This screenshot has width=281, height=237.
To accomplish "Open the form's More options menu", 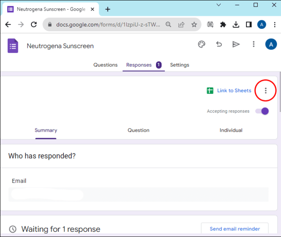I will click(x=253, y=44).
